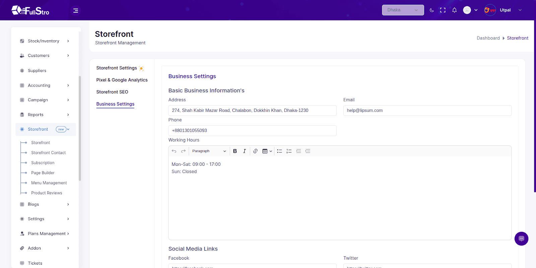Screen dimensions: 536x268
Task: Open the chat support bubble
Action: (x=521, y=239)
